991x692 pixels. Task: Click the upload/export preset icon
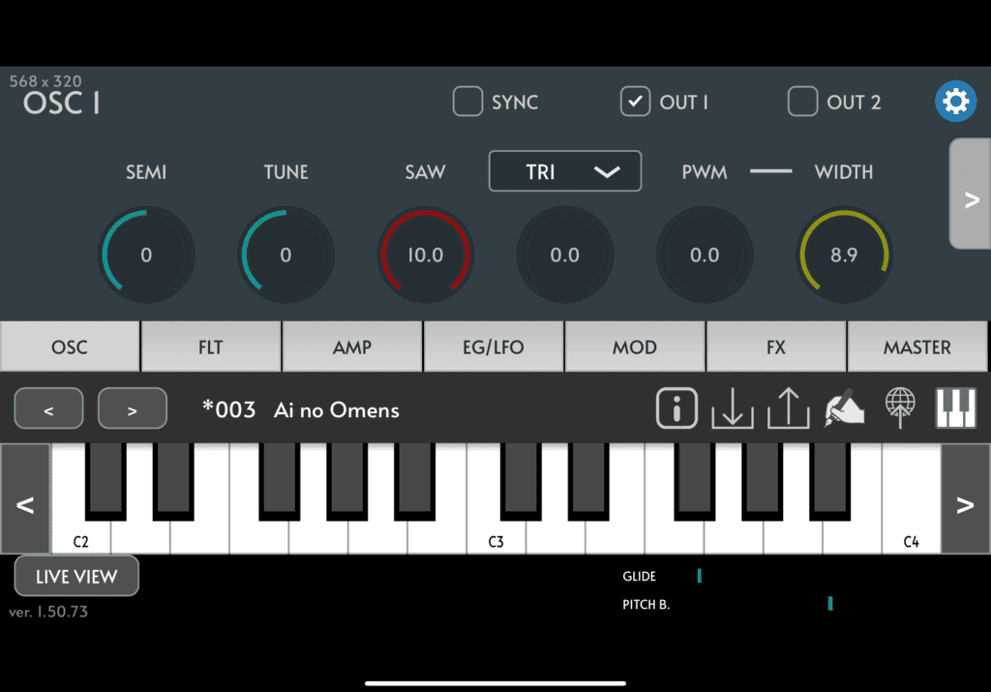(788, 408)
